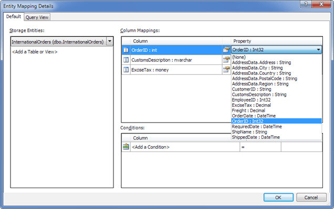334x209 pixels.
Task: Click the Add a Condition row icon
Action: pyautogui.click(x=126, y=147)
